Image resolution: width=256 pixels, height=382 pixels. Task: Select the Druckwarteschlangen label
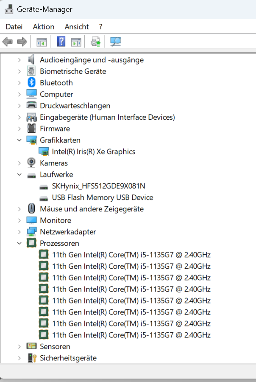(x=75, y=106)
